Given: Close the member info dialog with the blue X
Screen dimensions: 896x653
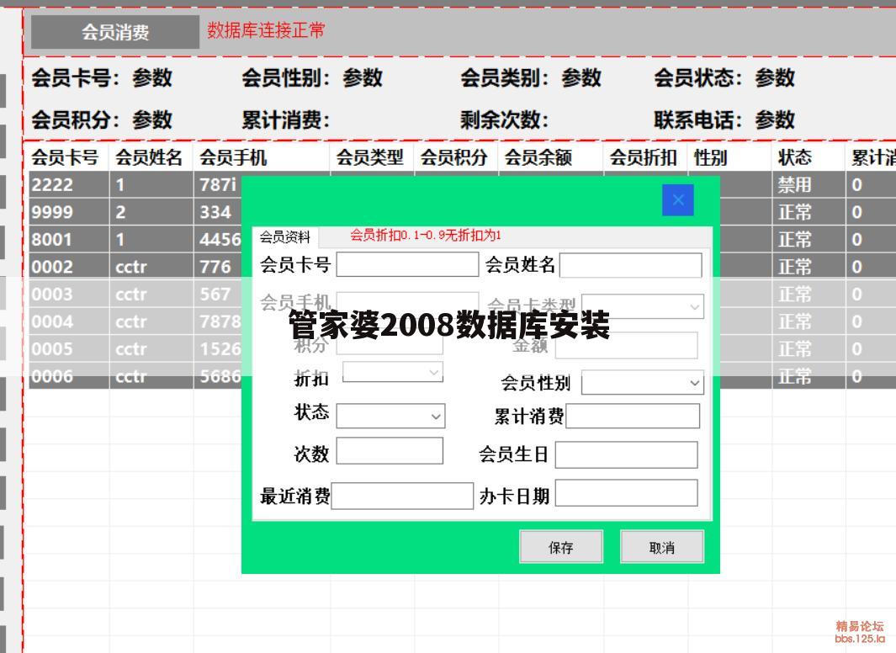Looking at the screenshot, I should (678, 200).
